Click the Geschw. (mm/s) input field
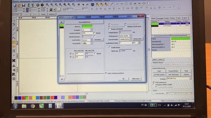This screenshot has width=211, height=118. coord(87,33)
